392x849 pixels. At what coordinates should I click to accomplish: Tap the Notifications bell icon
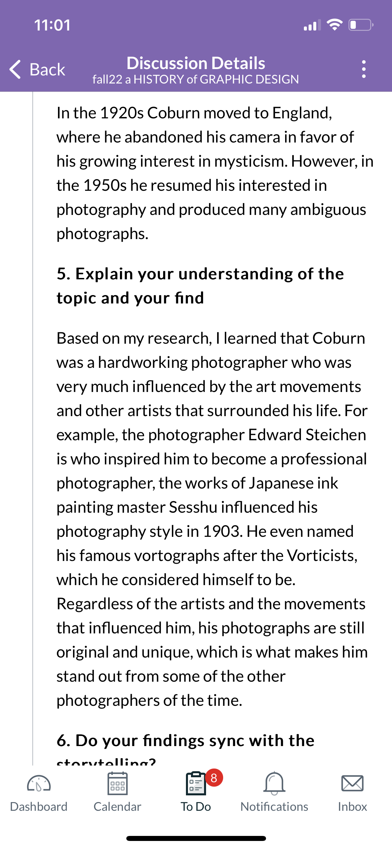point(274,783)
